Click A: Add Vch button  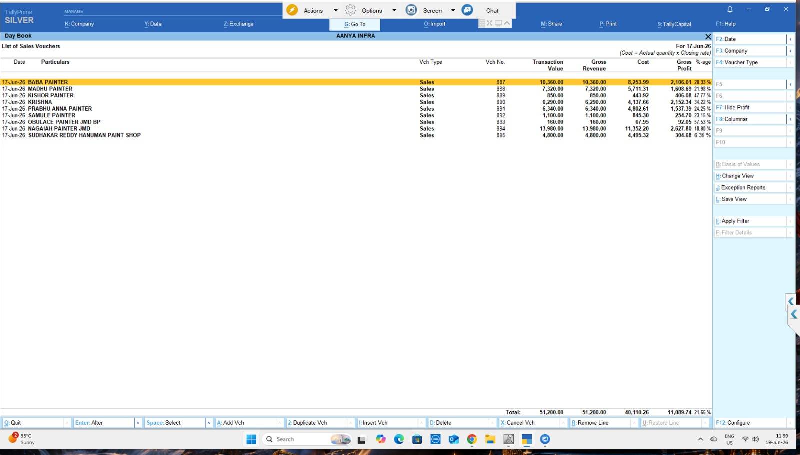(x=246, y=423)
